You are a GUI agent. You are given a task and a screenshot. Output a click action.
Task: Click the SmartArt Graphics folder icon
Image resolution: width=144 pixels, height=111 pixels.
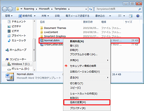[41, 36]
